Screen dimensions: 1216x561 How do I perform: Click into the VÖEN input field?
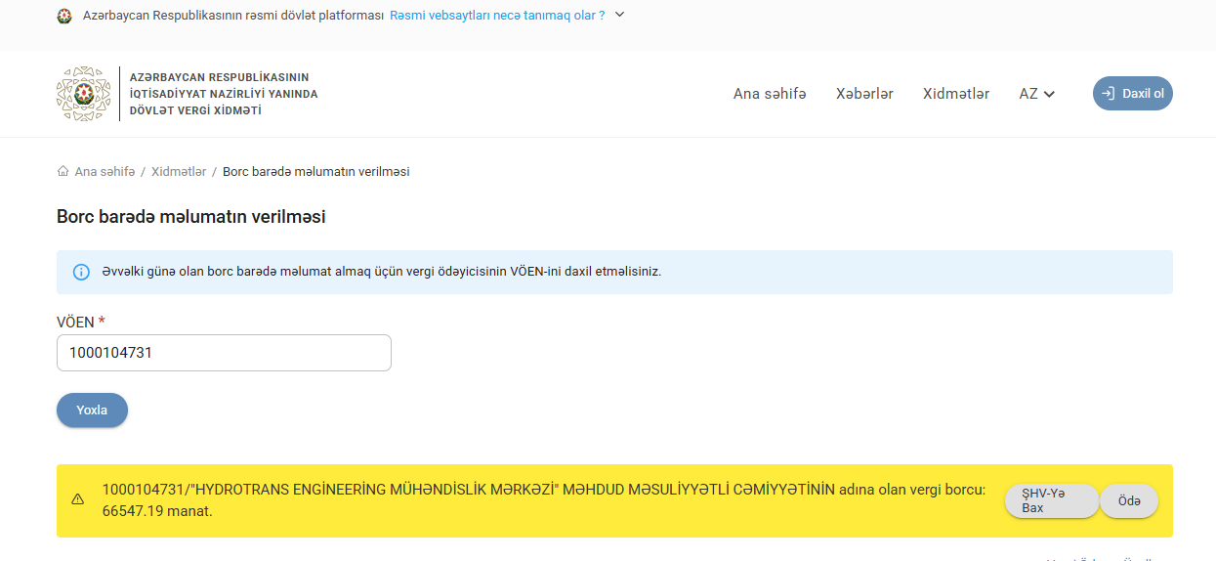tap(224, 353)
